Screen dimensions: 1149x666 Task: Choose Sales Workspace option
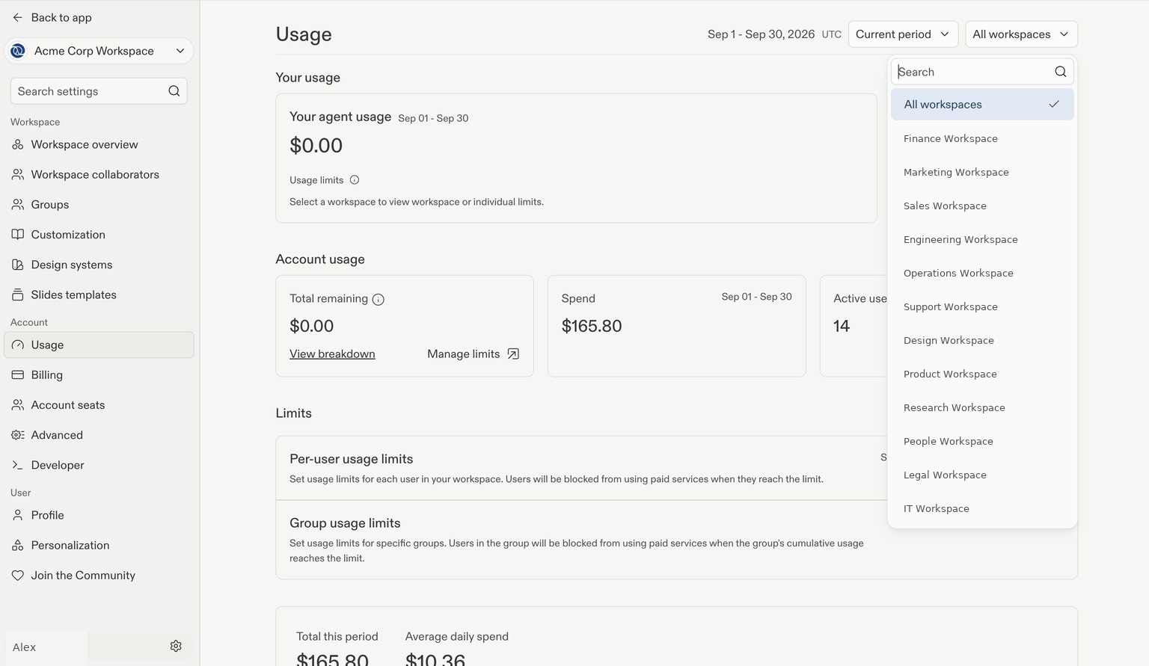click(x=982, y=206)
